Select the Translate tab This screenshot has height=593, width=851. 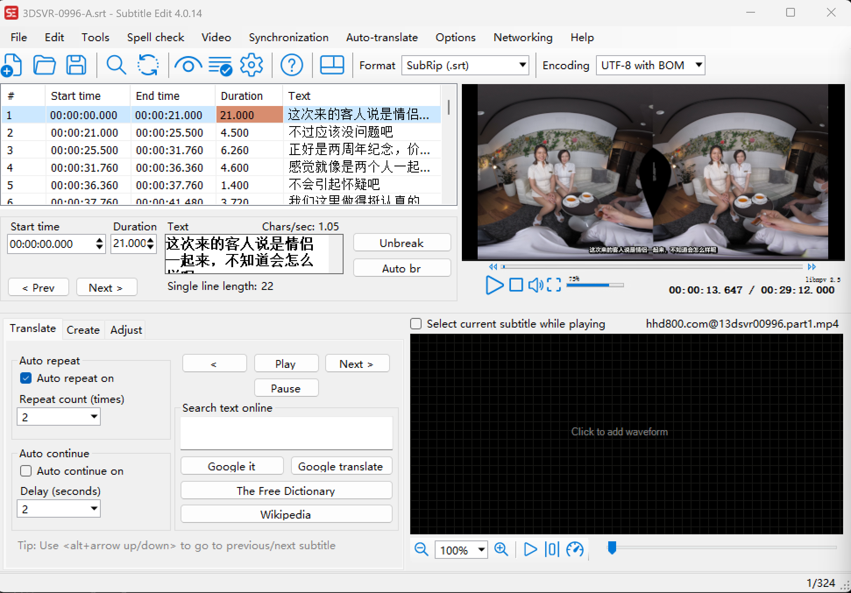[x=33, y=328]
